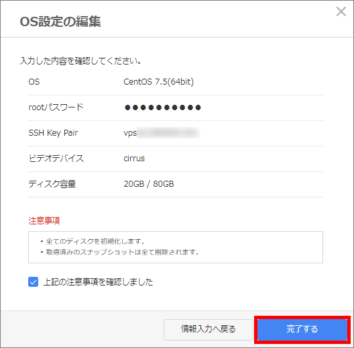Click the ディスク容量 label
Viewport: 354px width, 348px height.
pyautogui.click(x=52, y=184)
